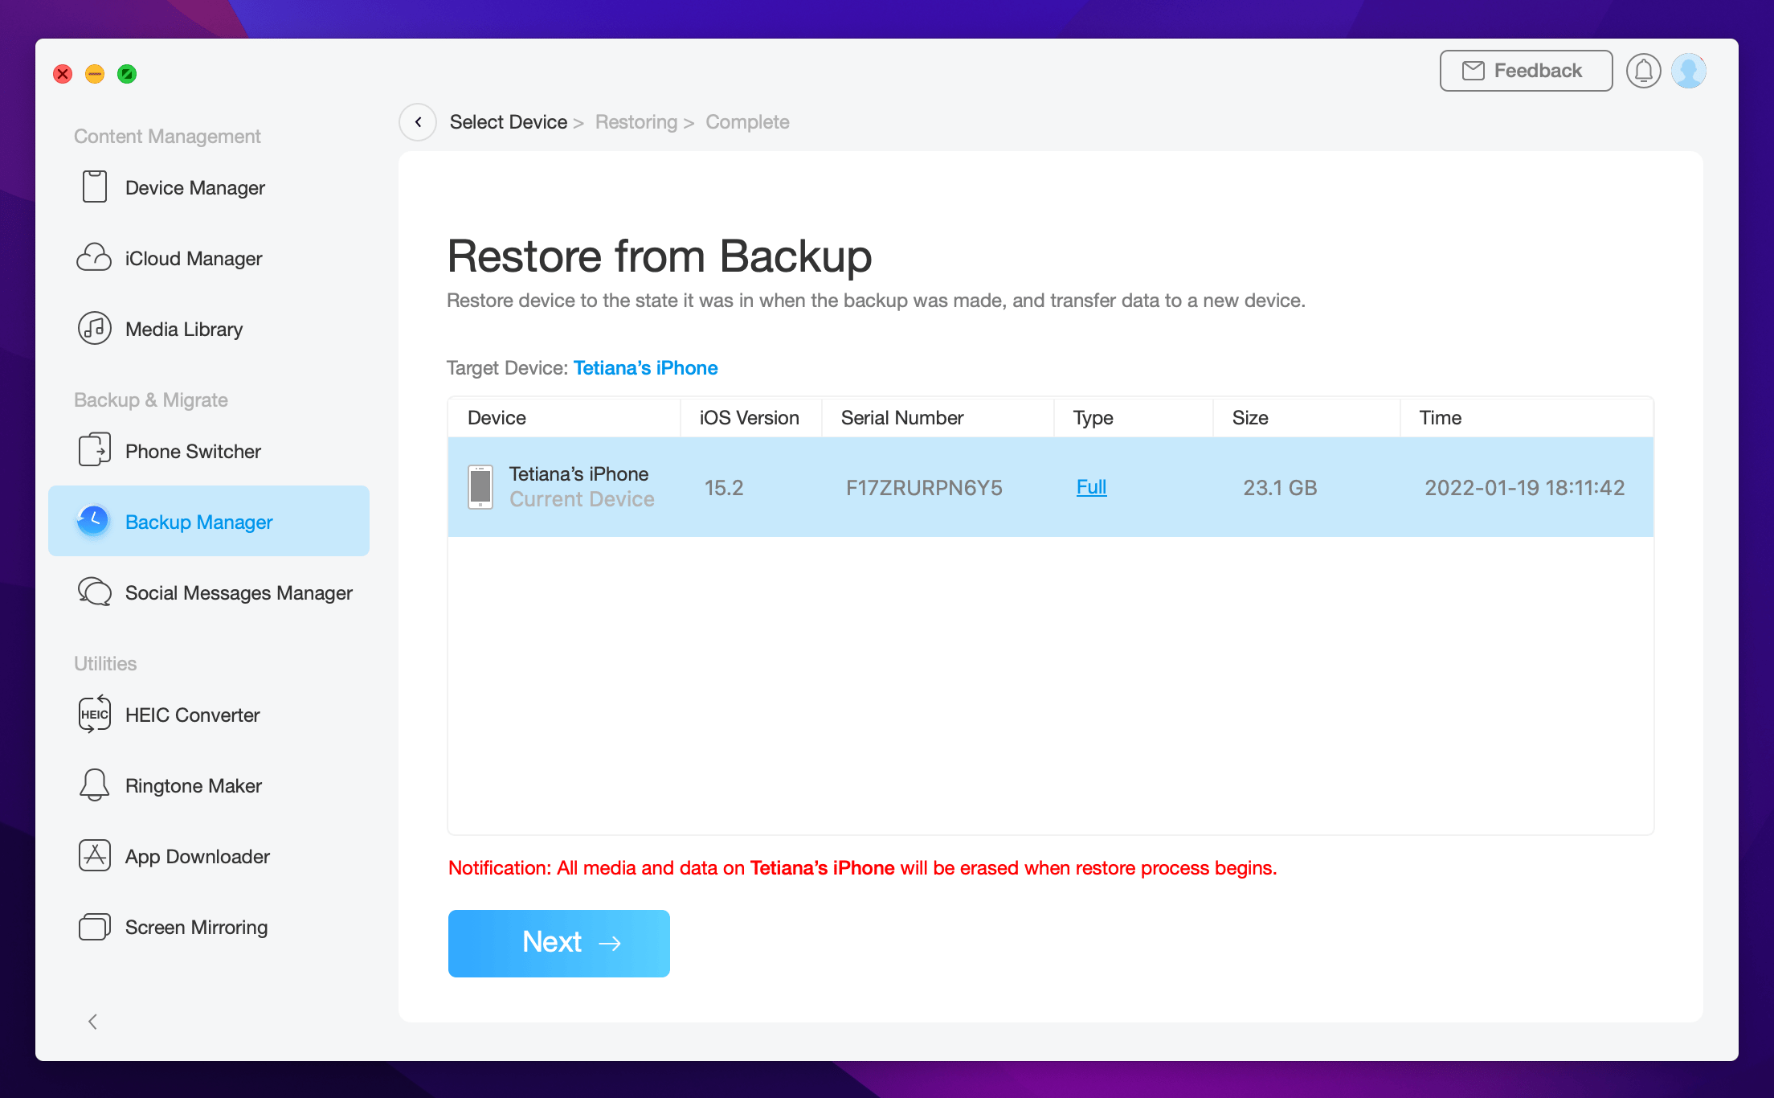This screenshot has height=1098, width=1774.
Task: Click the Select Device breadcrumb step
Action: pos(509,122)
